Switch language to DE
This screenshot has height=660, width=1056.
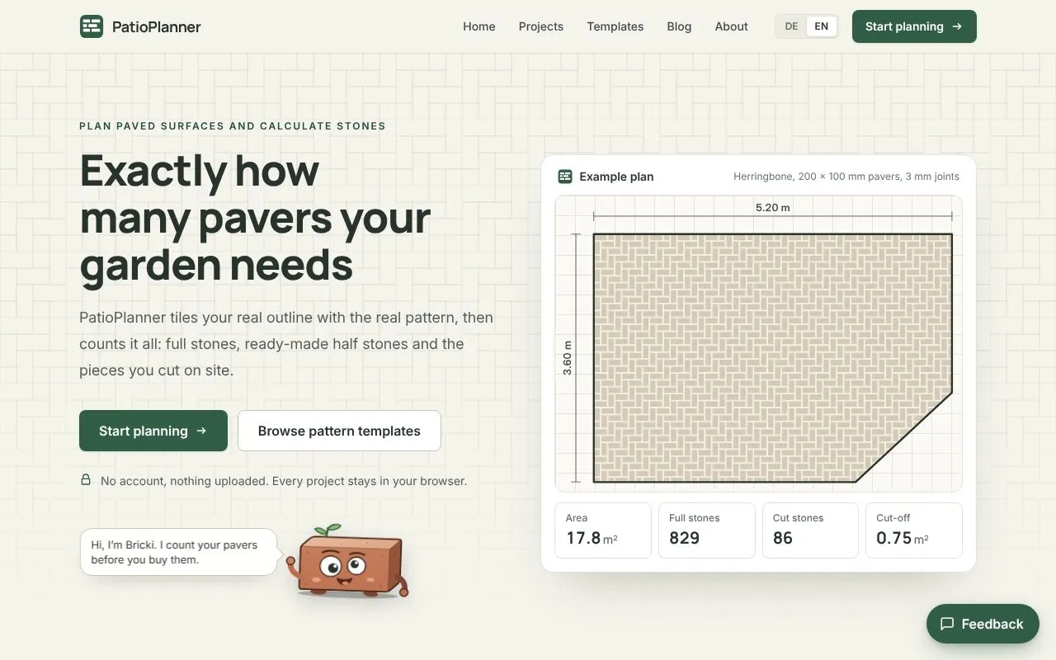pos(791,26)
